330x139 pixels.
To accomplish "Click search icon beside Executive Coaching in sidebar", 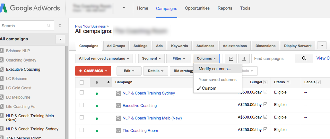I will (2, 69).
